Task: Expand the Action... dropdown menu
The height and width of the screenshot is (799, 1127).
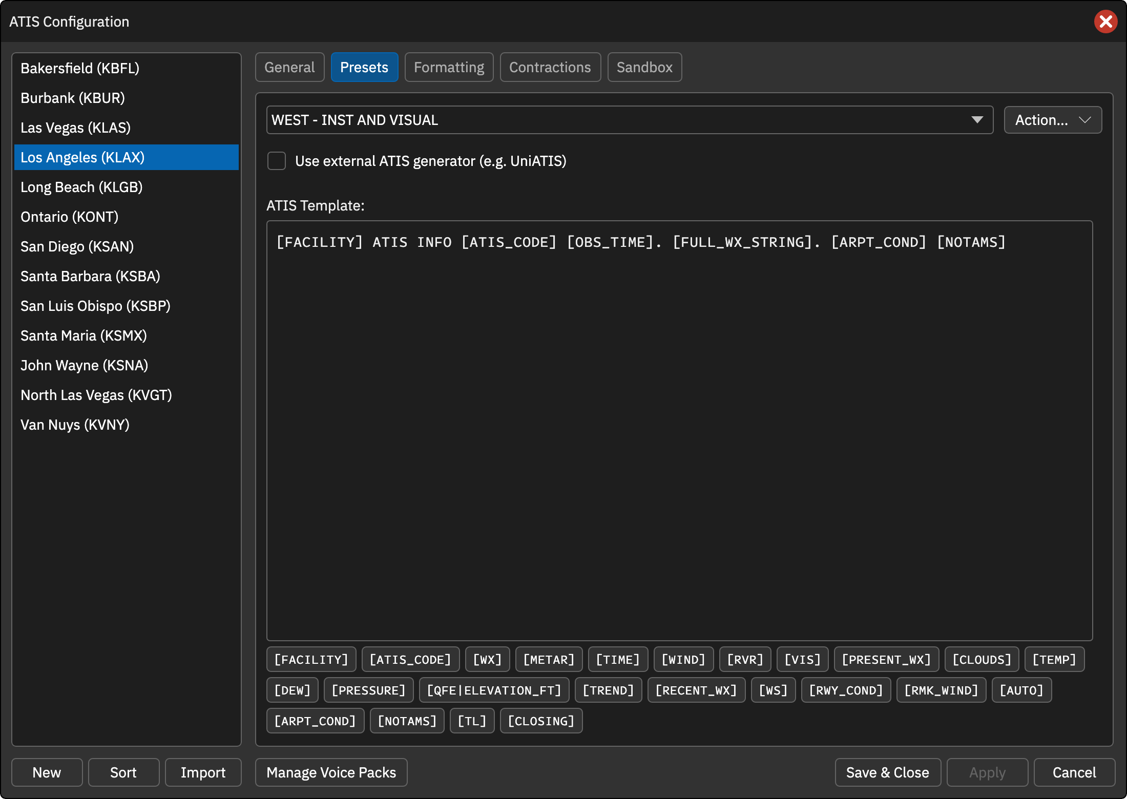Action: [1053, 120]
